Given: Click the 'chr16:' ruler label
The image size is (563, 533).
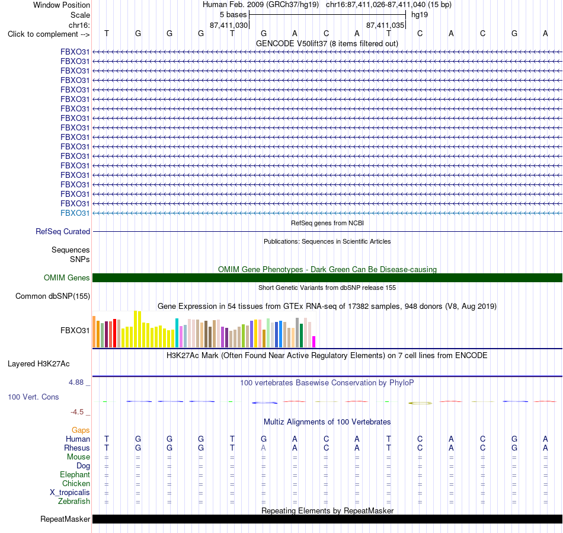Looking at the screenshot, I should click(x=79, y=25).
